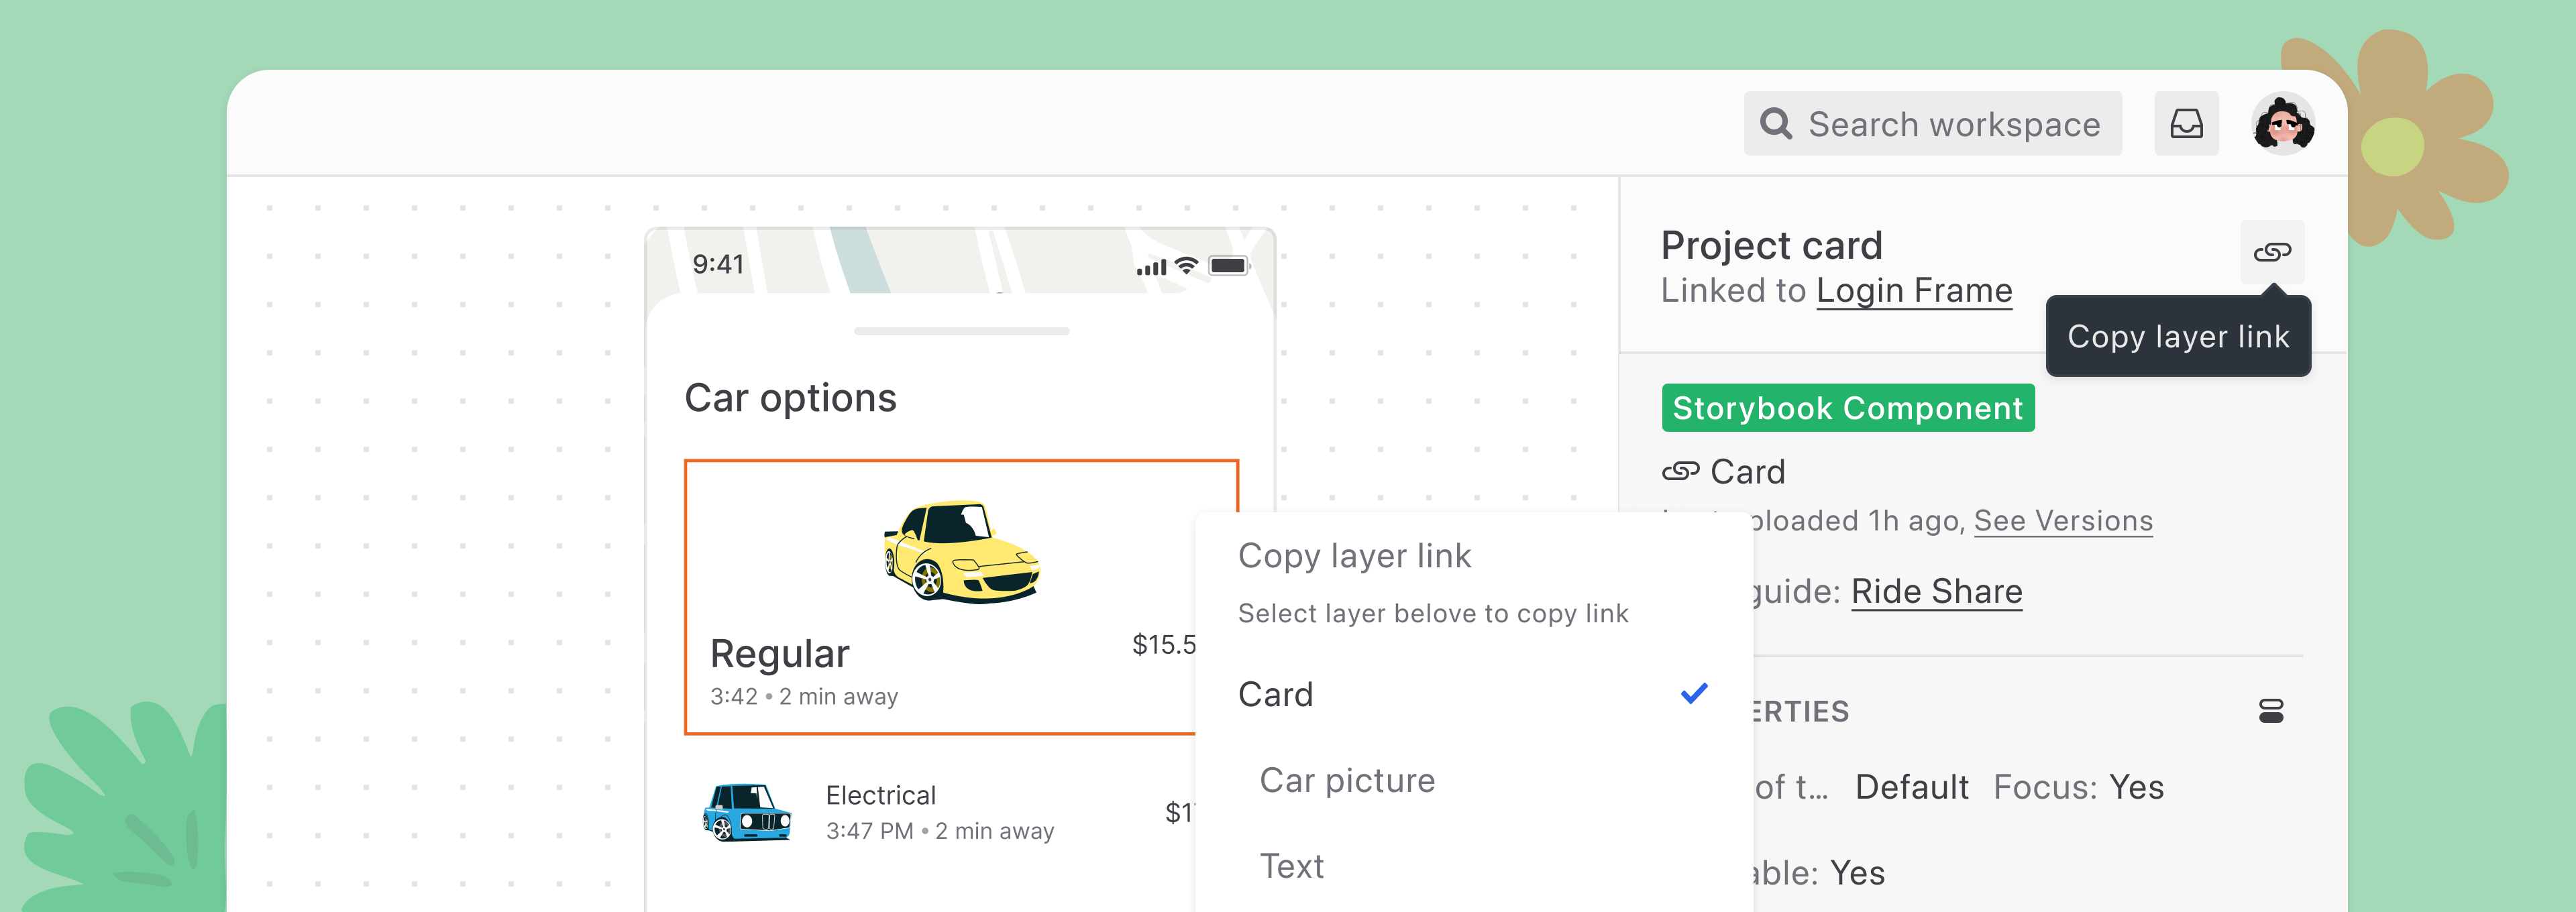Image resolution: width=2576 pixels, height=912 pixels.
Task: Open the Login Frame link
Action: tap(1914, 290)
